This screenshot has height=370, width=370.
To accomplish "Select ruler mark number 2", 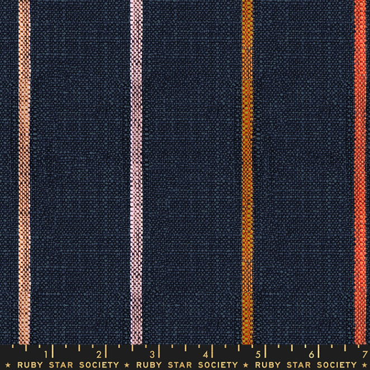I will 99,354.
